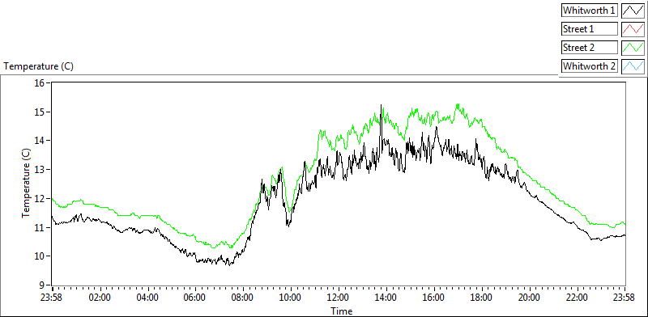The image size is (648, 317).
Task: Click the Temperature (C) graph caption
Action: [38, 66]
